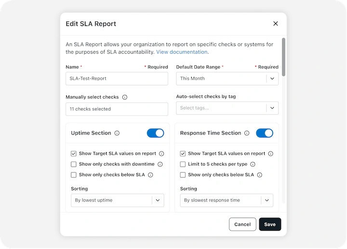Click info icon for Response Time Show Target SLA values
Screen dimensions: 347x249
pos(270,154)
